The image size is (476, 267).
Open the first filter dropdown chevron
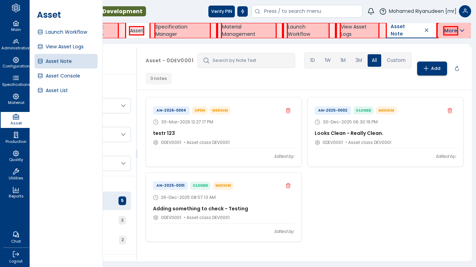pyautogui.click(x=123, y=106)
